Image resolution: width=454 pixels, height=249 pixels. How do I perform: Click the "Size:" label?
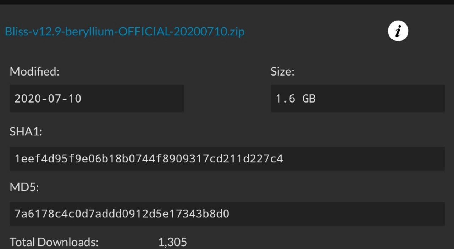(x=282, y=72)
